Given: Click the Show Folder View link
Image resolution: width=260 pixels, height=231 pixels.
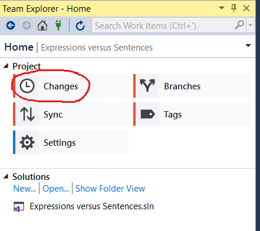Looking at the screenshot, I should click(110, 189).
